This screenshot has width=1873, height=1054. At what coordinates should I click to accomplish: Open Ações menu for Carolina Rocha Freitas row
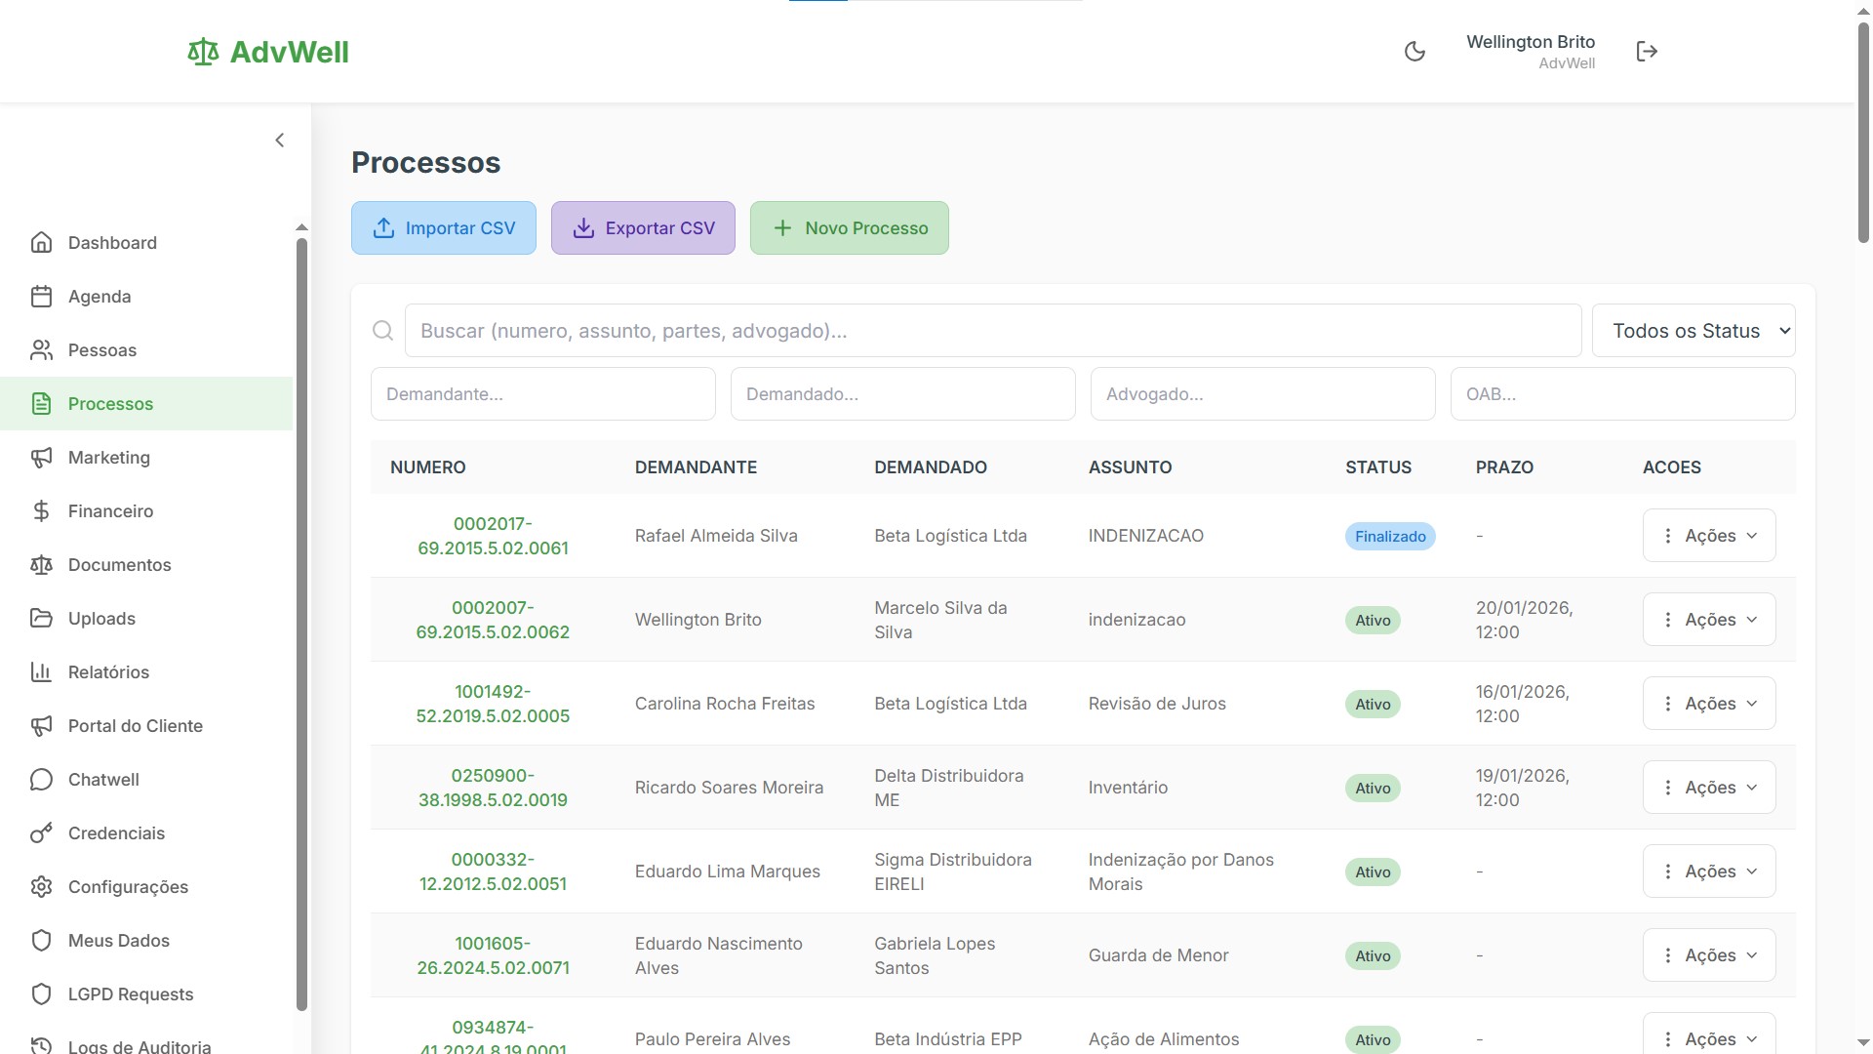(1708, 703)
